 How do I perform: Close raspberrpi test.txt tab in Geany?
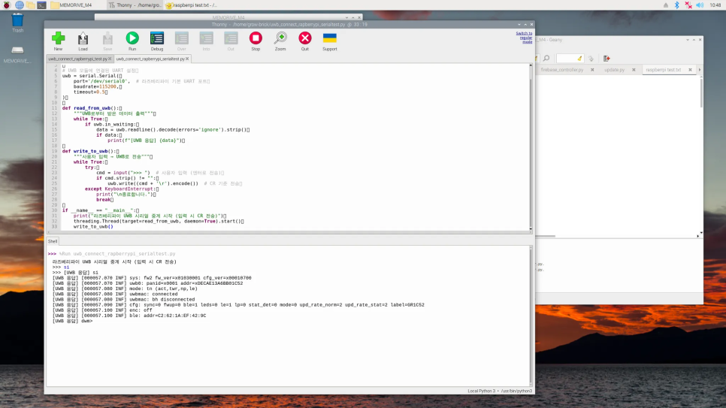pyautogui.click(x=690, y=70)
